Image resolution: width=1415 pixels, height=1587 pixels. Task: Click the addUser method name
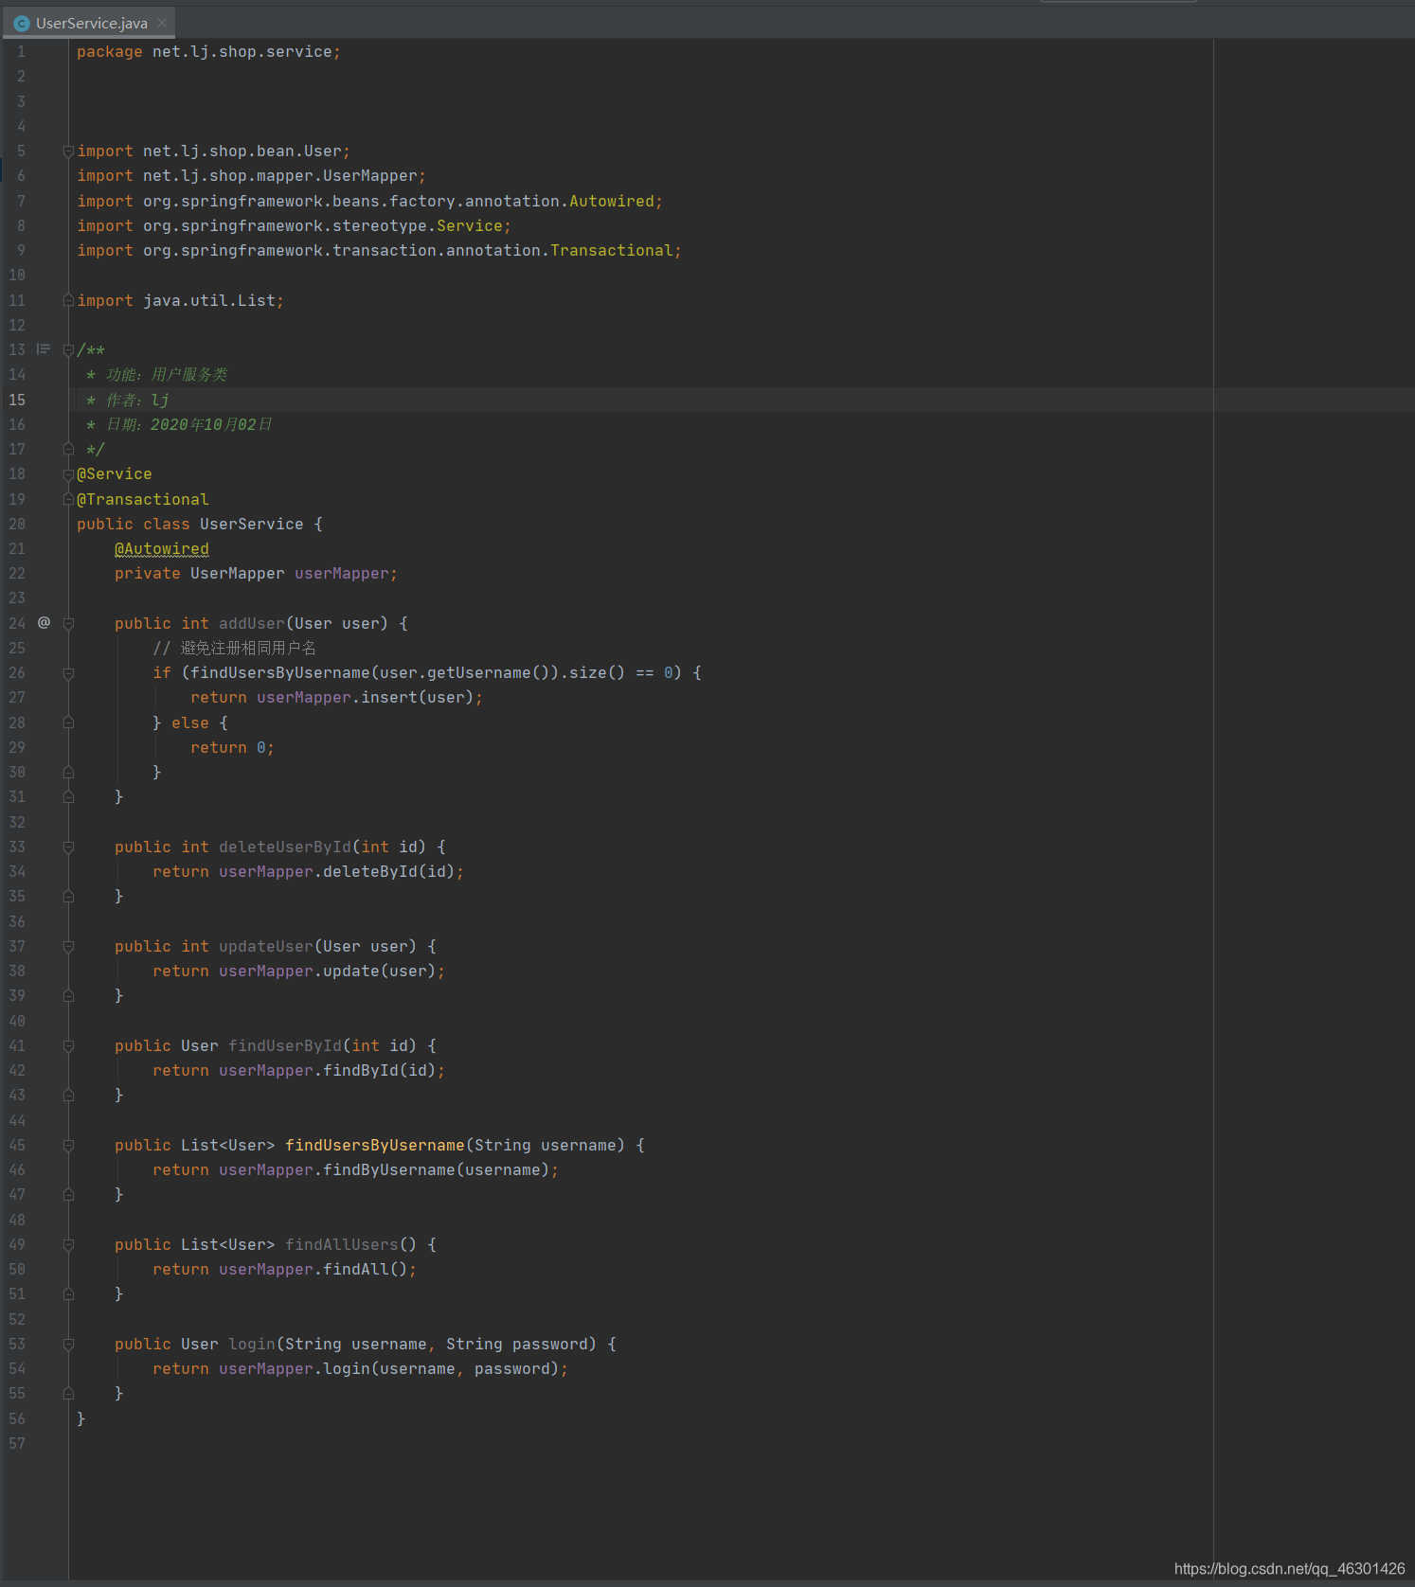click(x=251, y=623)
